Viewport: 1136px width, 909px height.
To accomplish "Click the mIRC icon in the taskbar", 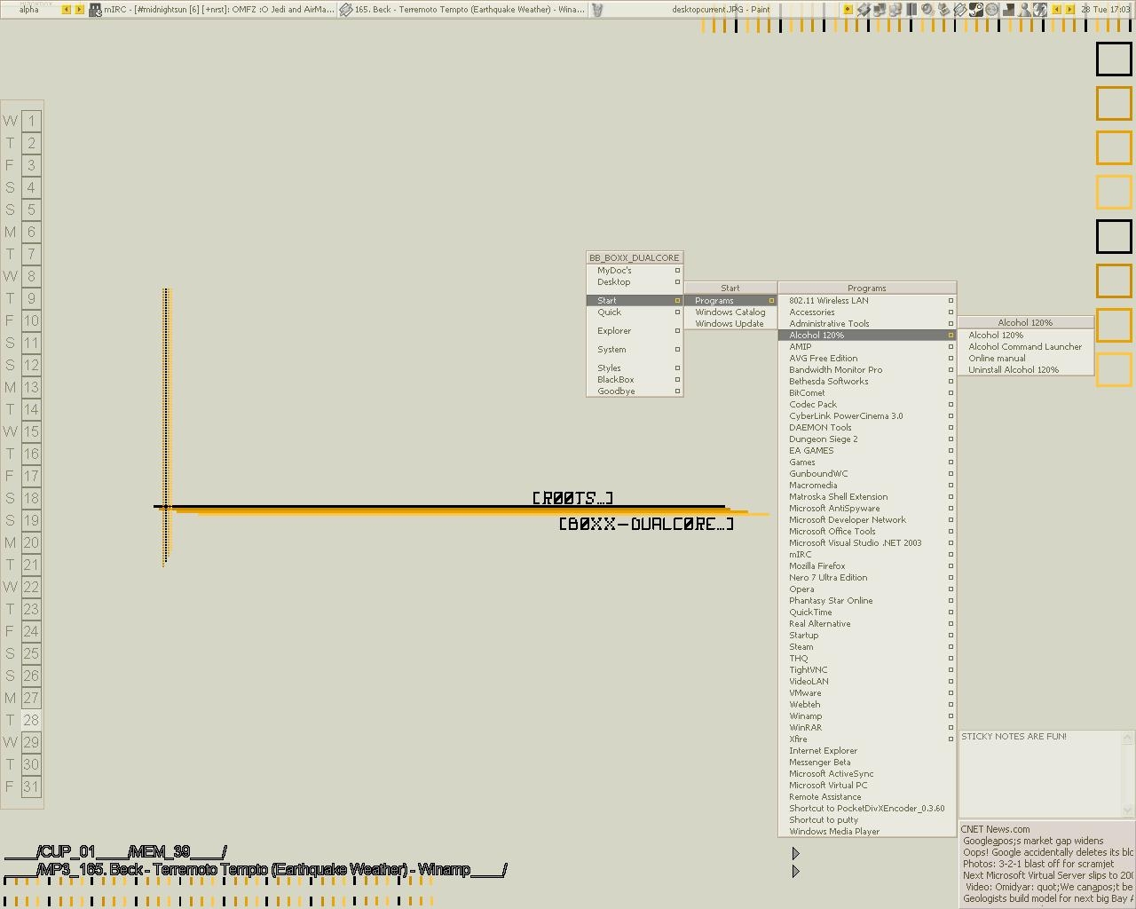I will pyautogui.click(x=95, y=10).
